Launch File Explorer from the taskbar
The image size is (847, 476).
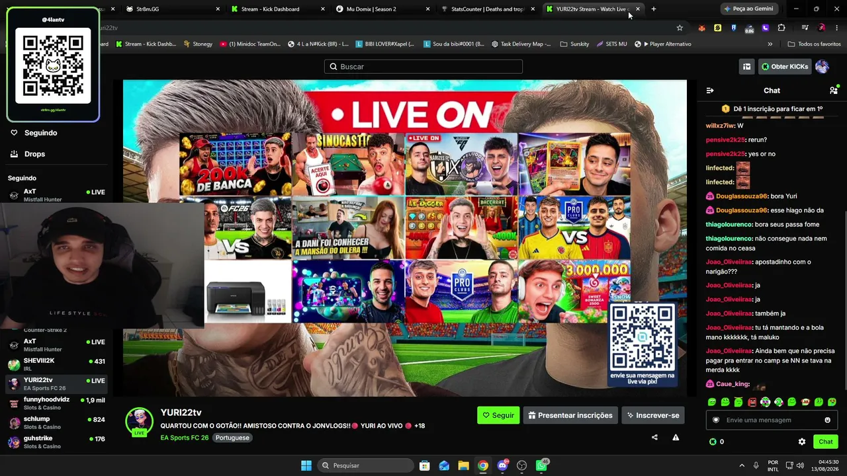463,465
